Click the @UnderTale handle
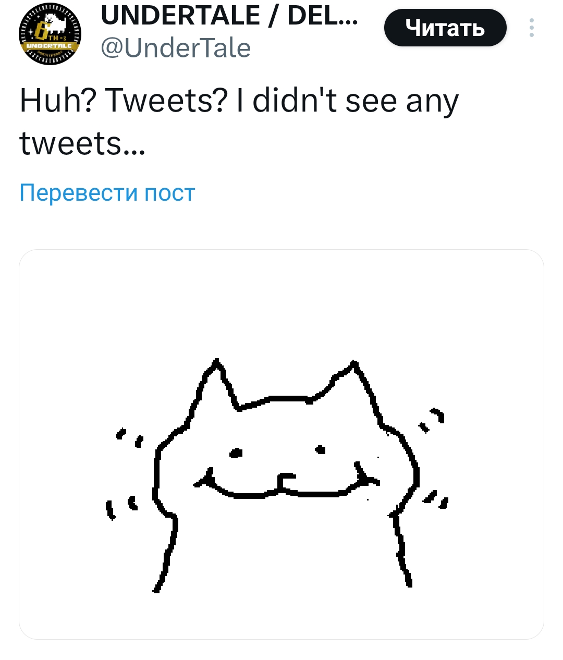Image resolution: width=563 pixels, height=660 pixels. (176, 48)
